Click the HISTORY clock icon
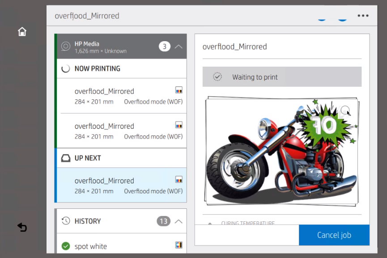The height and width of the screenshot is (258, 387). [66, 221]
